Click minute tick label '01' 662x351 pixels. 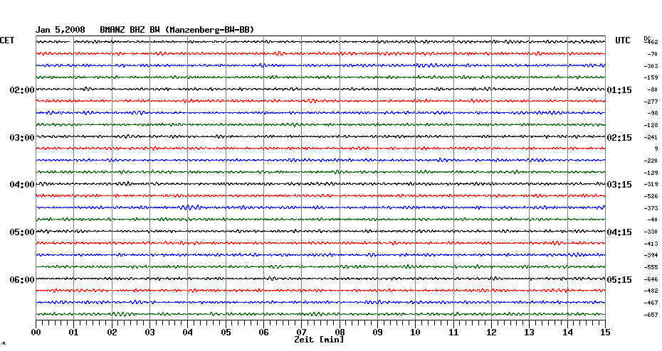pyautogui.click(x=73, y=333)
